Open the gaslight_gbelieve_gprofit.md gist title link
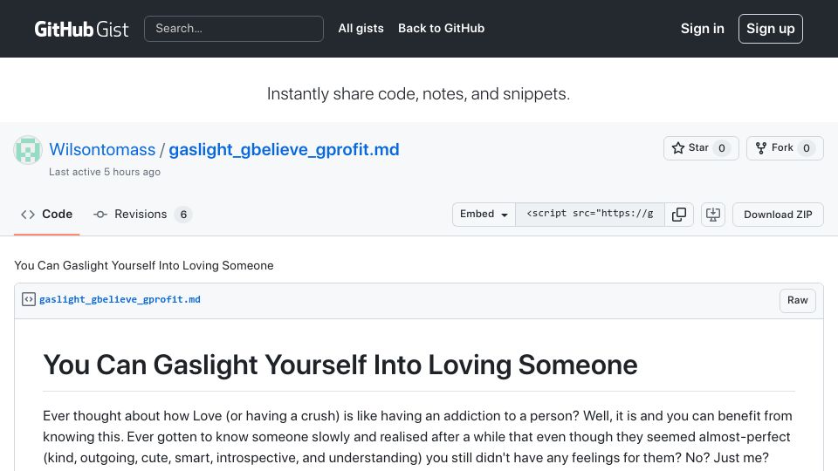The image size is (838, 471). (x=284, y=149)
